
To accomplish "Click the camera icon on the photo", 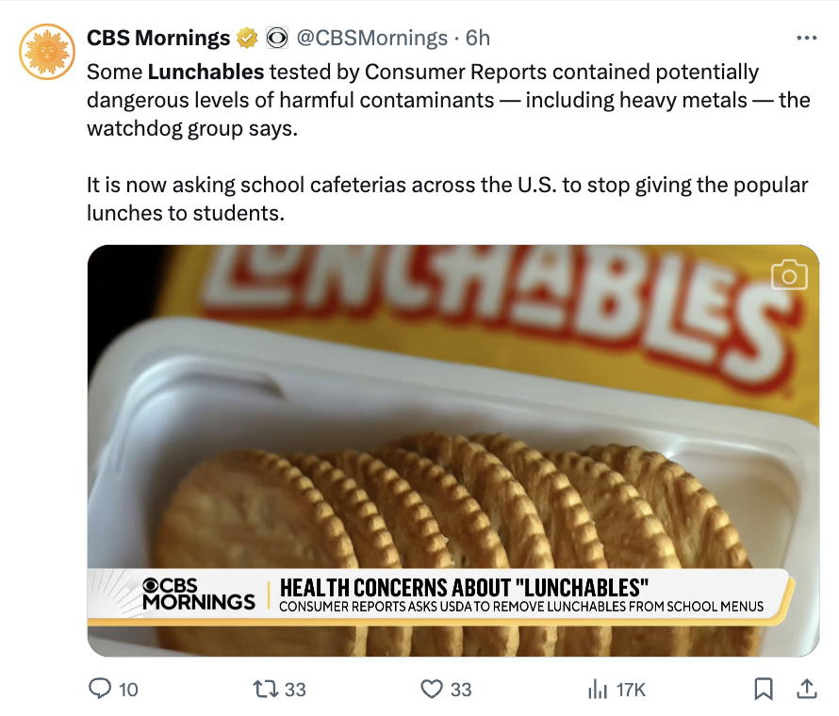I will coord(789,275).
